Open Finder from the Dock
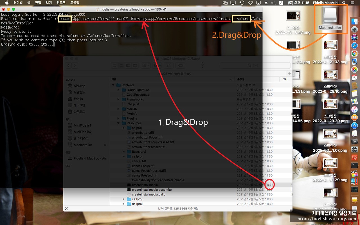This screenshot has height=225, width=360. coord(354,21)
